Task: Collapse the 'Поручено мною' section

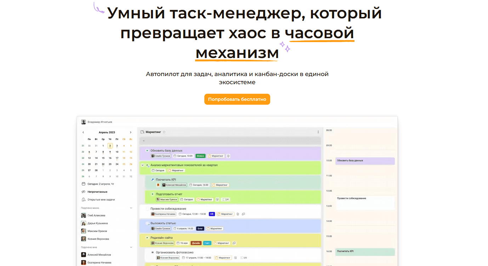Action: tap(131, 208)
